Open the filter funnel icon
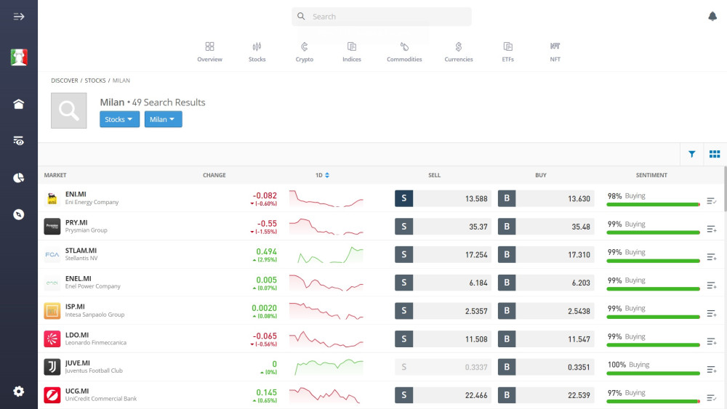Screen dimensions: 727x409 coord(692,154)
